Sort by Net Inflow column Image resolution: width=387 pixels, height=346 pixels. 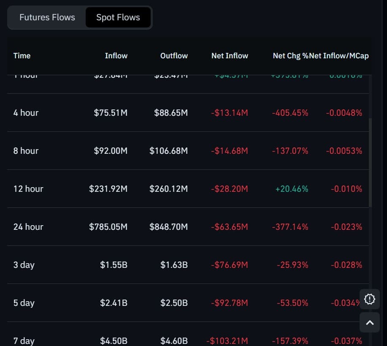tap(230, 55)
